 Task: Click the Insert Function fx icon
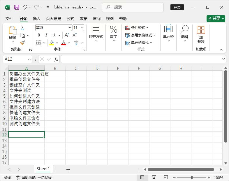[x=56, y=59]
